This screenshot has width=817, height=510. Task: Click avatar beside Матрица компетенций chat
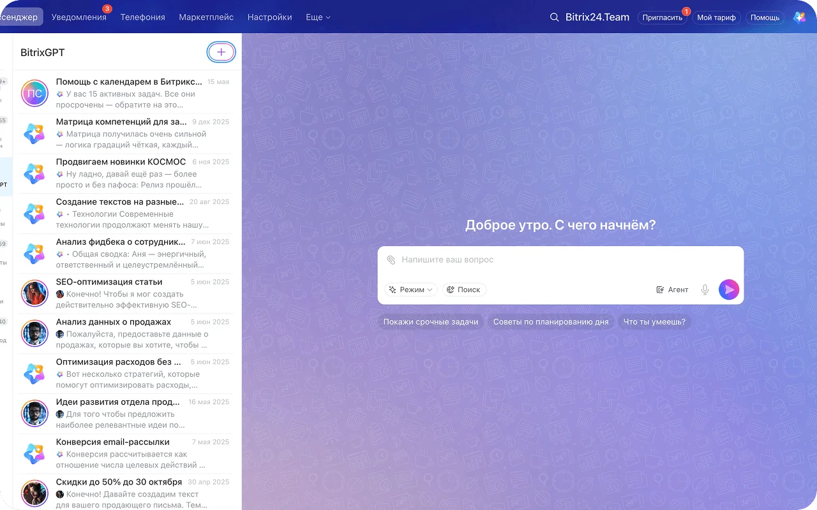coord(34,134)
